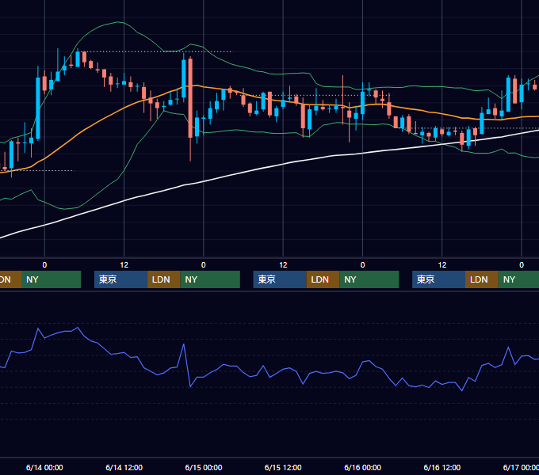Click hour label 0 above 6/15 00:00
Viewport: 539px width, 475px height.
pyautogui.click(x=204, y=265)
